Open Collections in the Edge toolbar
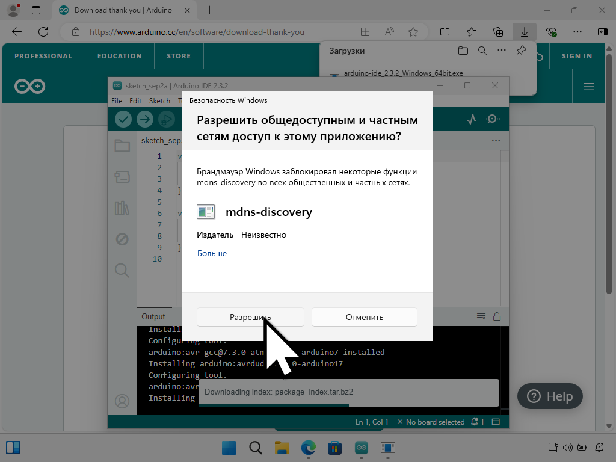 pyautogui.click(x=498, y=32)
